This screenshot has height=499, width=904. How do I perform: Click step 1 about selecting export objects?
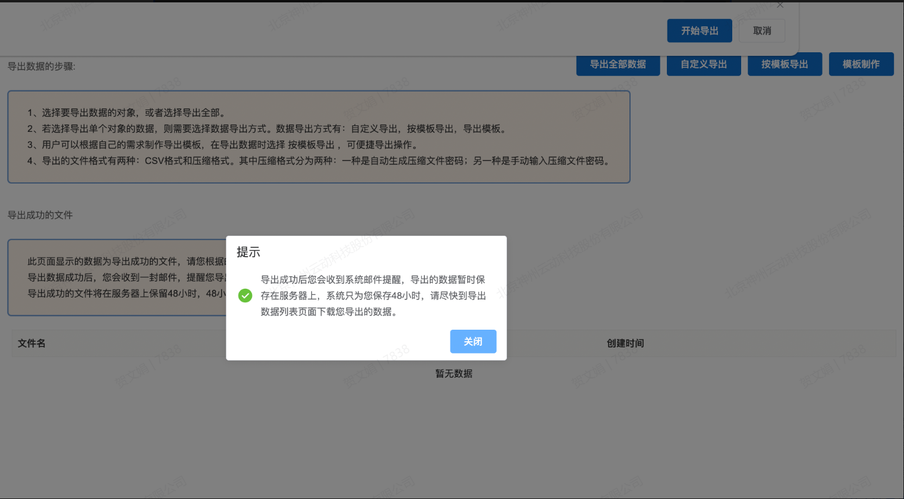126,113
